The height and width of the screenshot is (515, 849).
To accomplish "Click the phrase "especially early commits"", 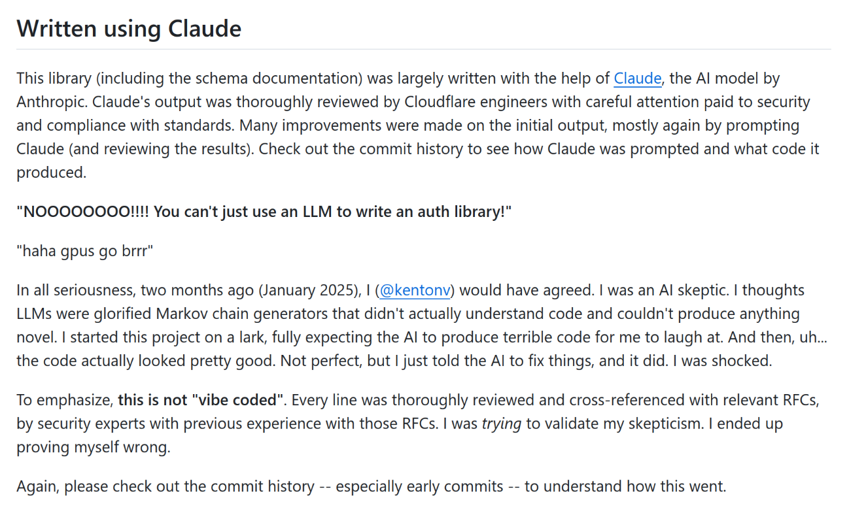I will [420, 486].
